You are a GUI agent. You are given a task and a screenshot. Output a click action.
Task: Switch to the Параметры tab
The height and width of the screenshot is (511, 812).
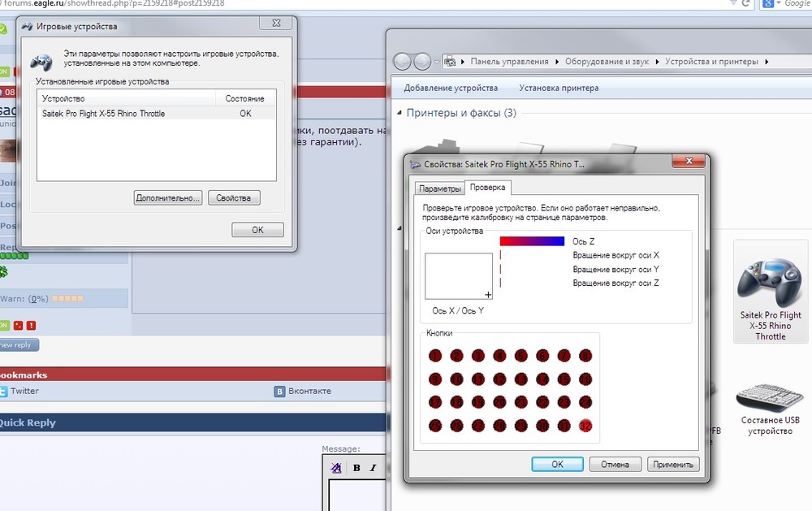(x=439, y=188)
